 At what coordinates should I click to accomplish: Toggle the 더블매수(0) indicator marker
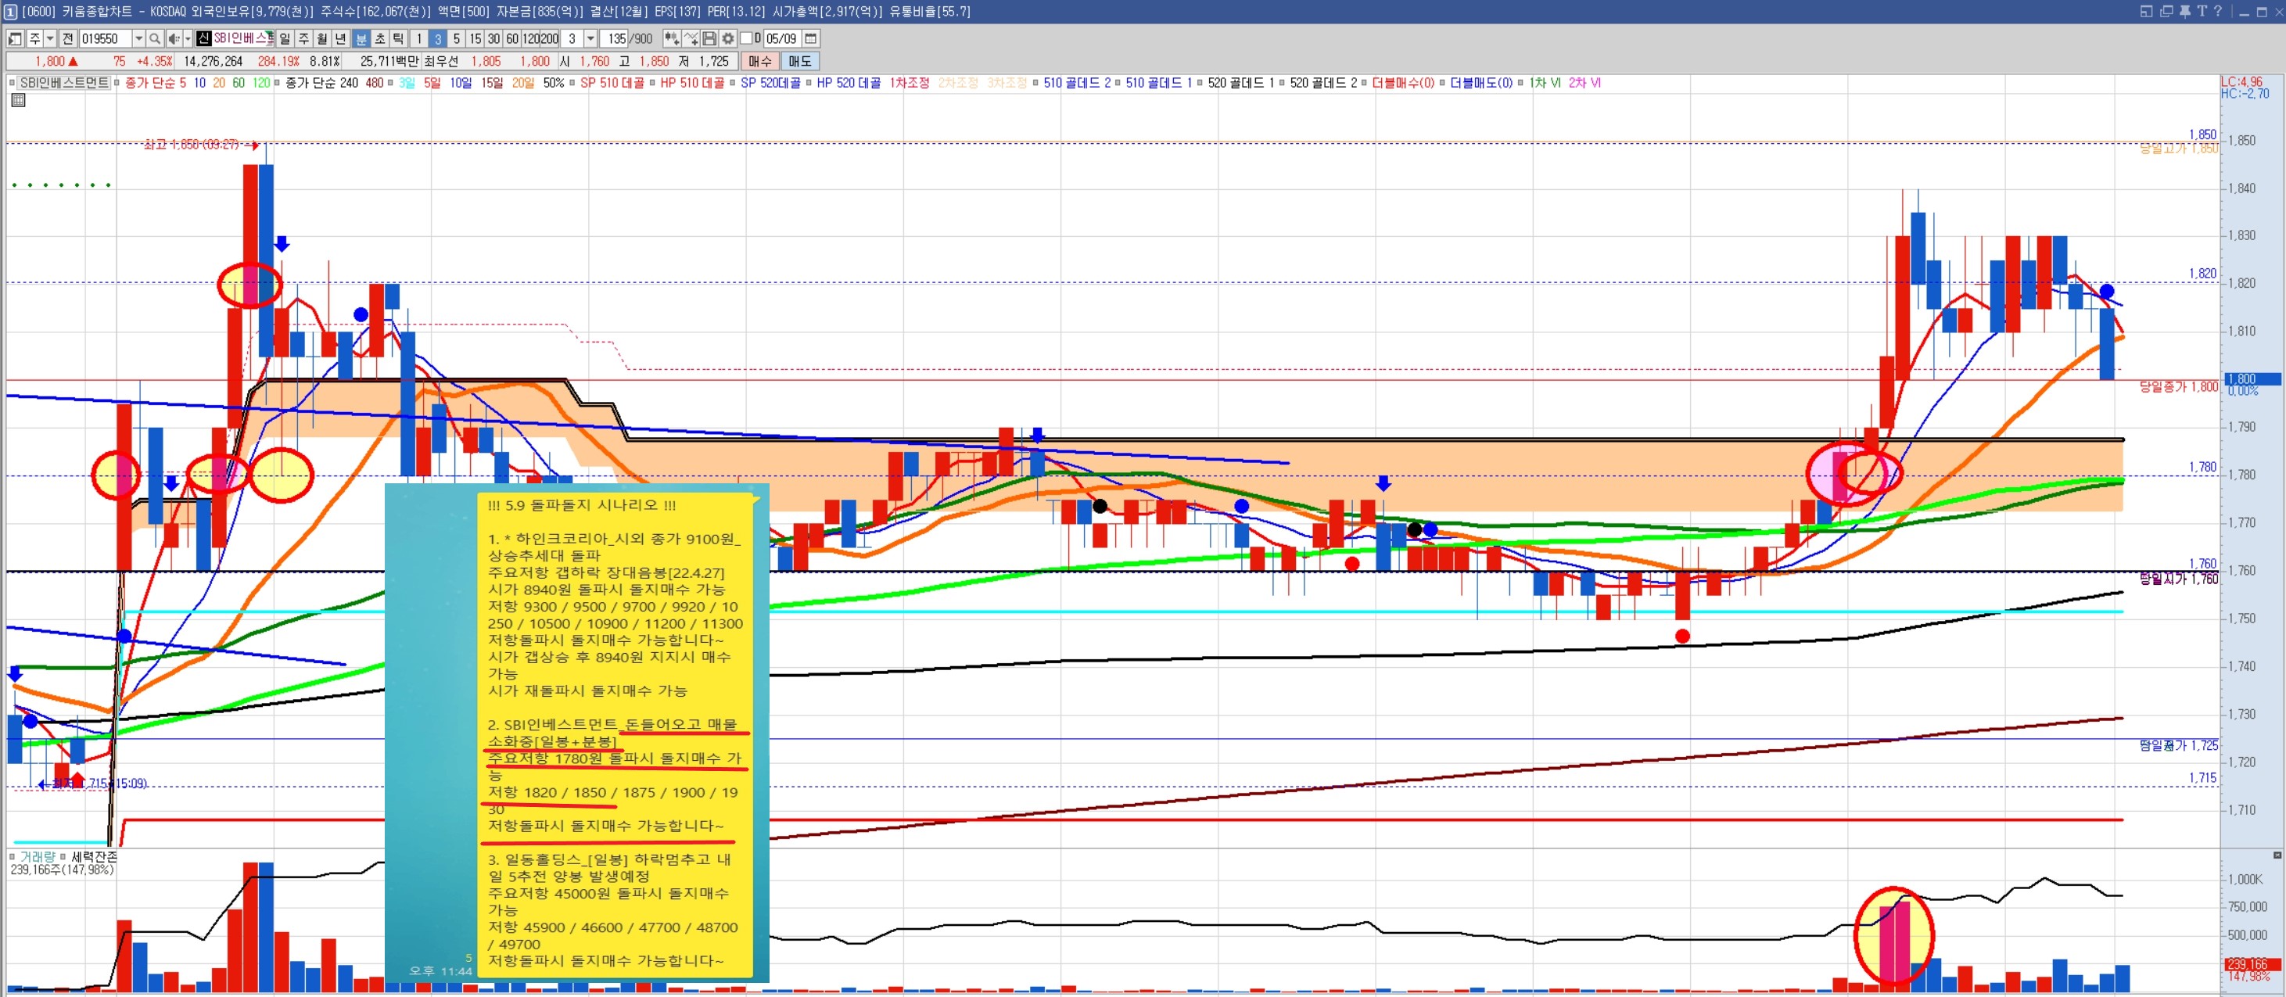tap(1365, 84)
